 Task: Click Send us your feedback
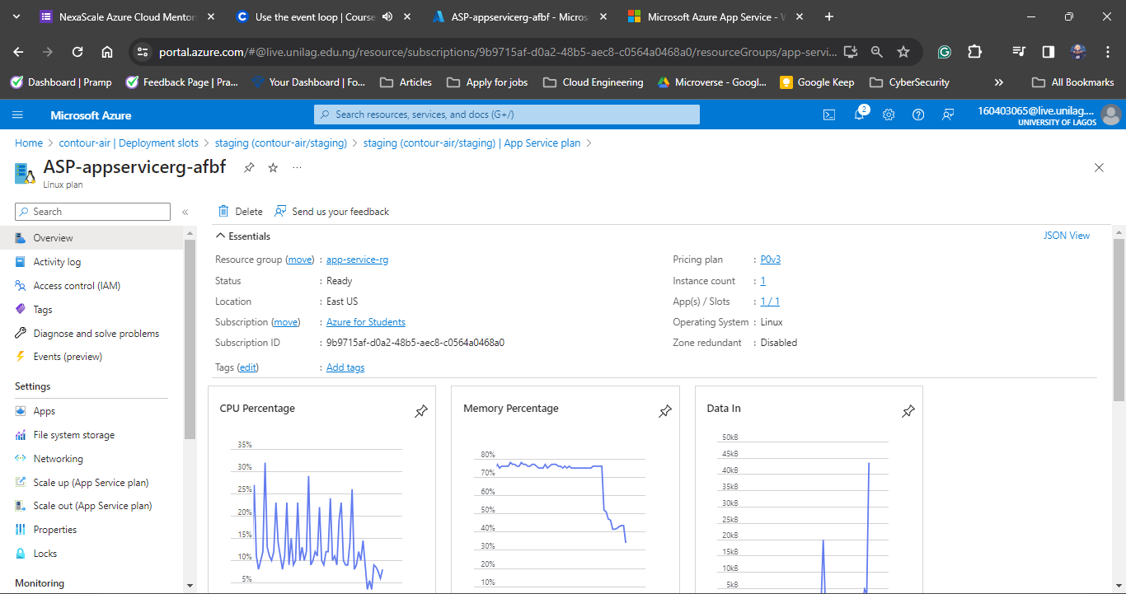pyautogui.click(x=331, y=212)
